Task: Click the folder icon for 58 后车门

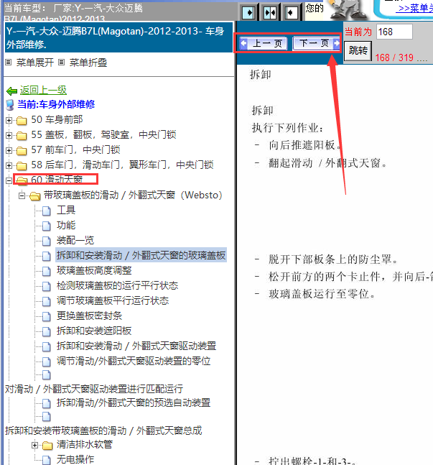Action: click(22, 165)
